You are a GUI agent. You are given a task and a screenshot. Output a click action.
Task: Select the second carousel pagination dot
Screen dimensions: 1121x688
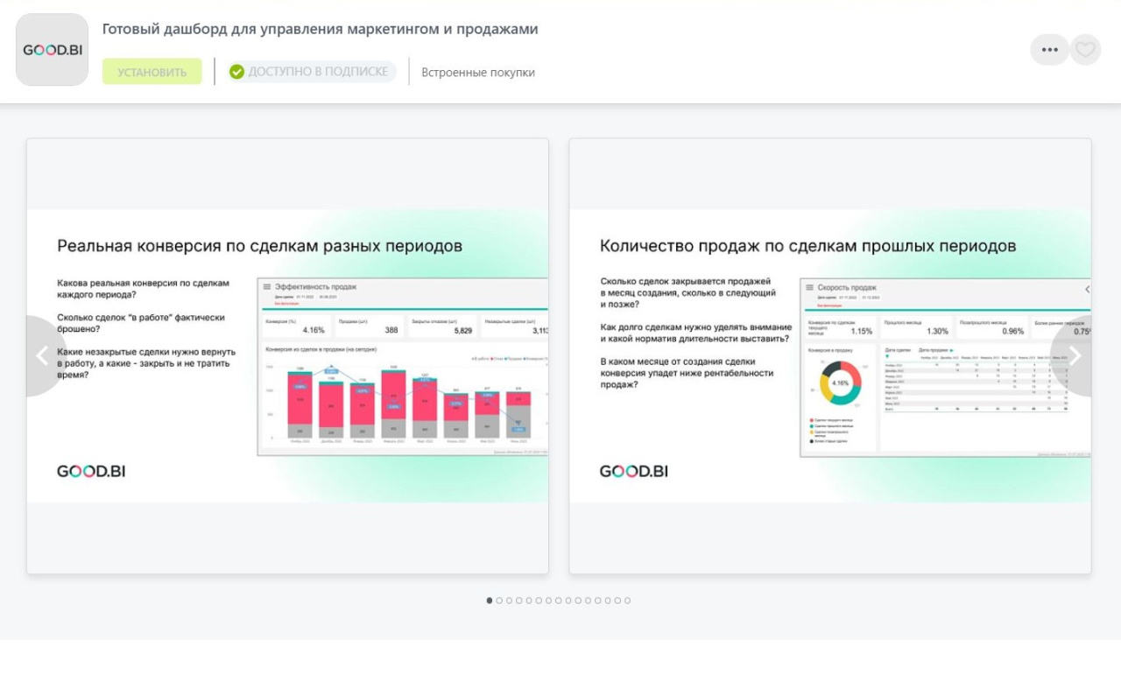coord(499,600)
